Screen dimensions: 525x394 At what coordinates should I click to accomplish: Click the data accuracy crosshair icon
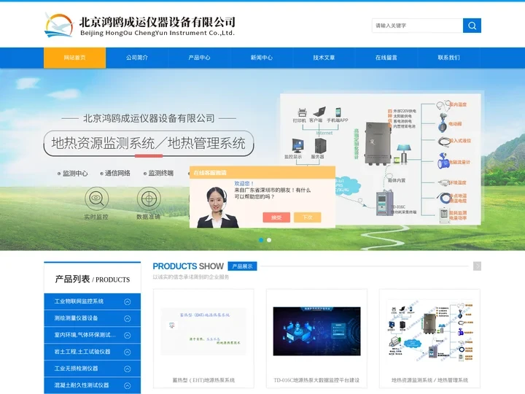[149, 198]
